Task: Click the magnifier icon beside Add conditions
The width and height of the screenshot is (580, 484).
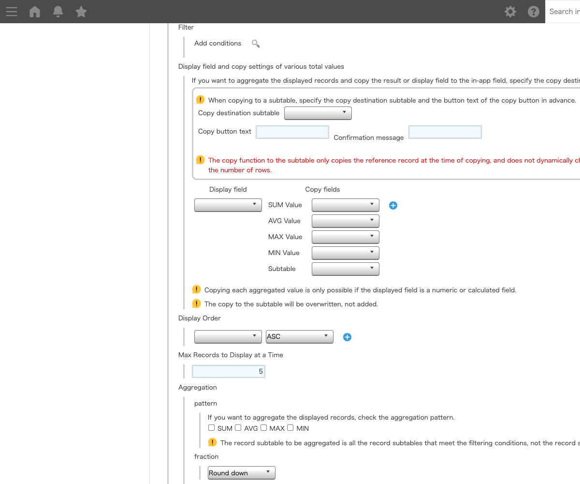Action: point(256,44)
